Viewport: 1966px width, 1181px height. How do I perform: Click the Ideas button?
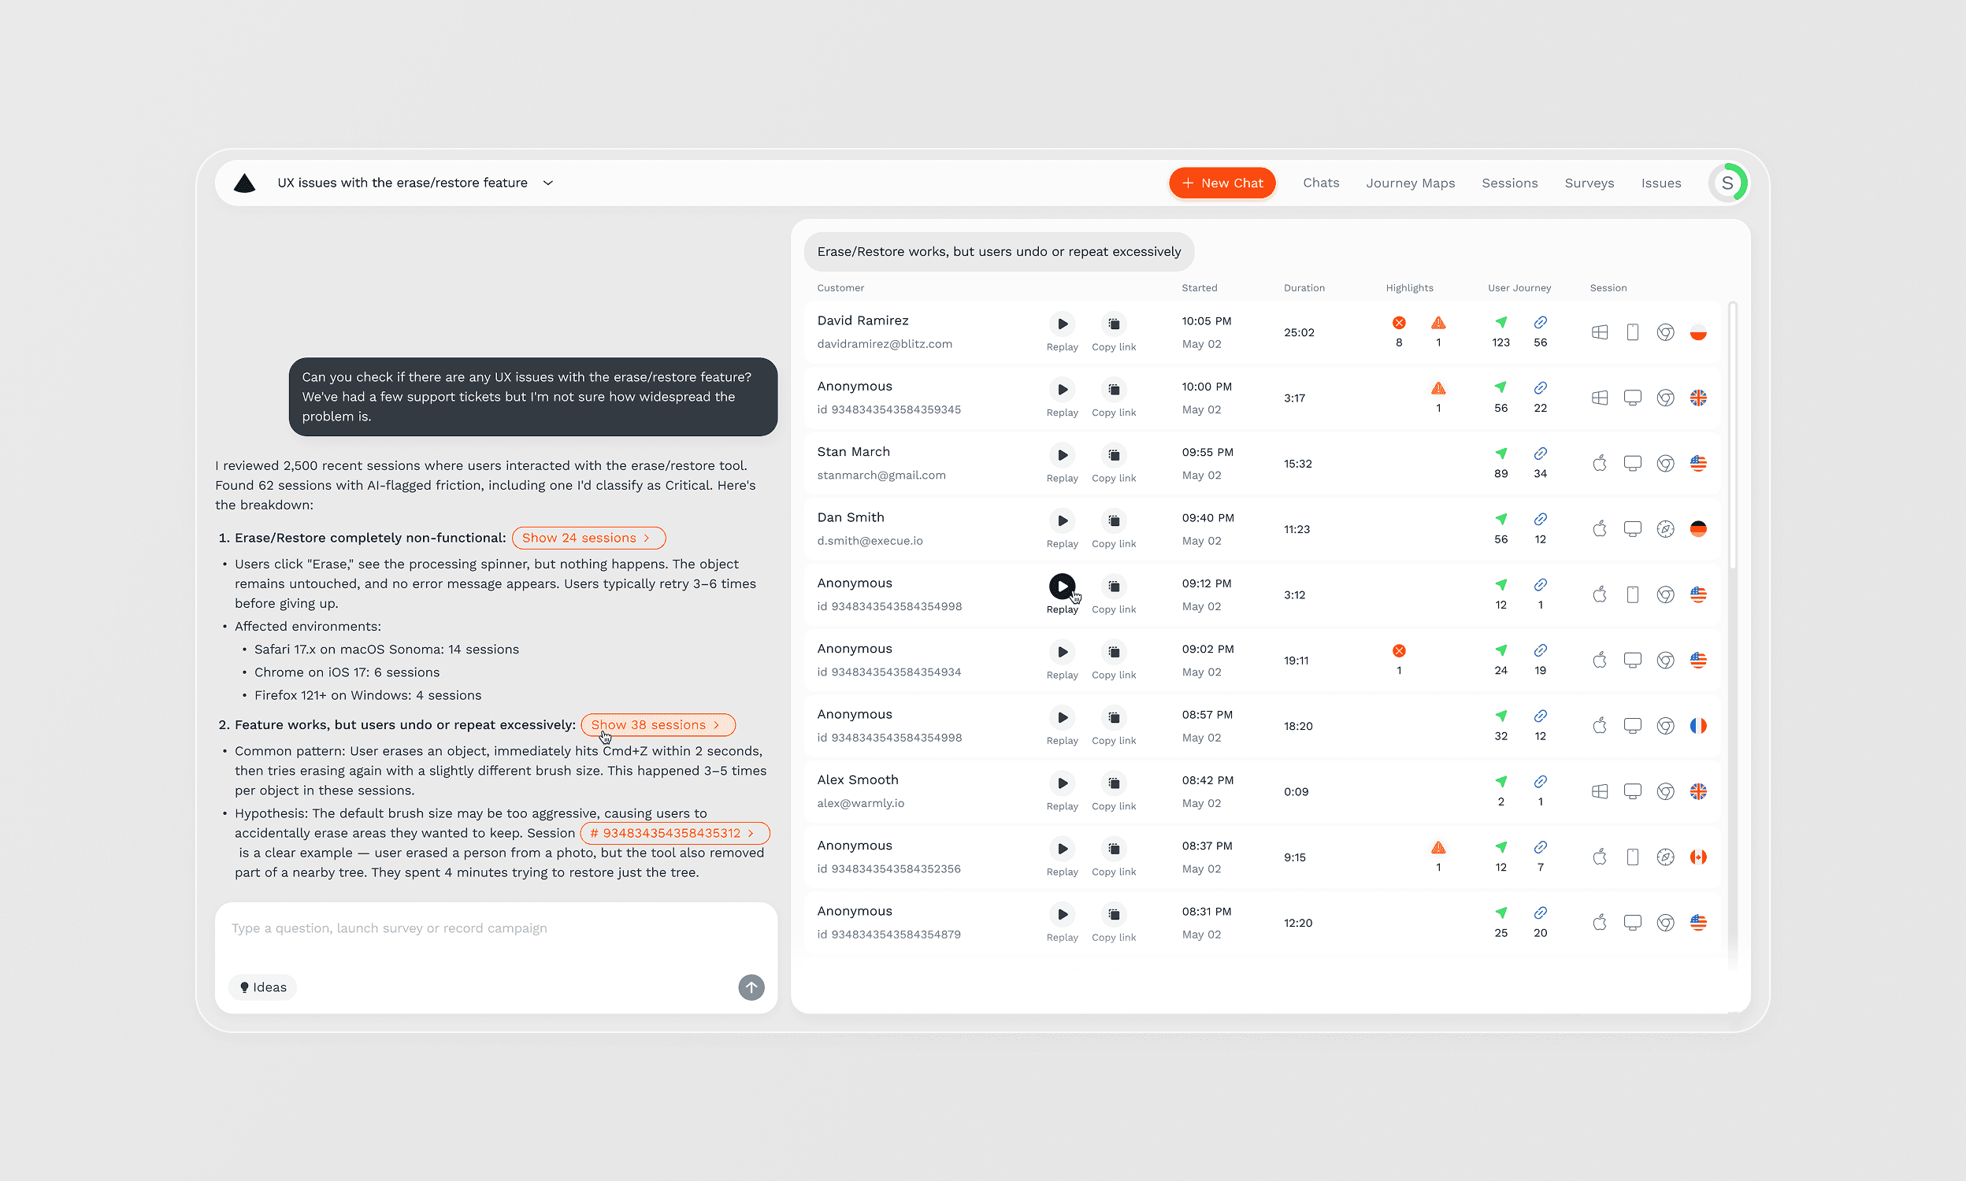pyautogui.click(x=262, y=987)
